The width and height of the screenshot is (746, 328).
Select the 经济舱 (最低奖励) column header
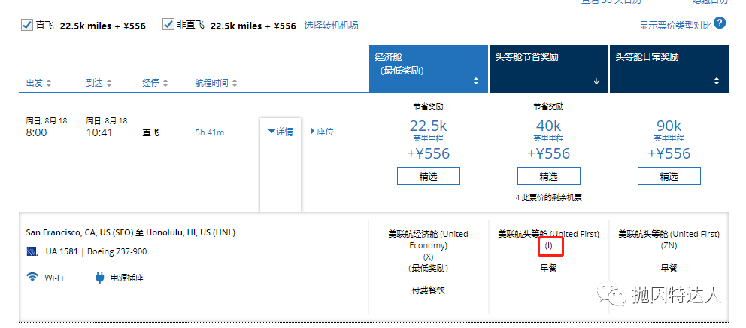tap(429, 69)
